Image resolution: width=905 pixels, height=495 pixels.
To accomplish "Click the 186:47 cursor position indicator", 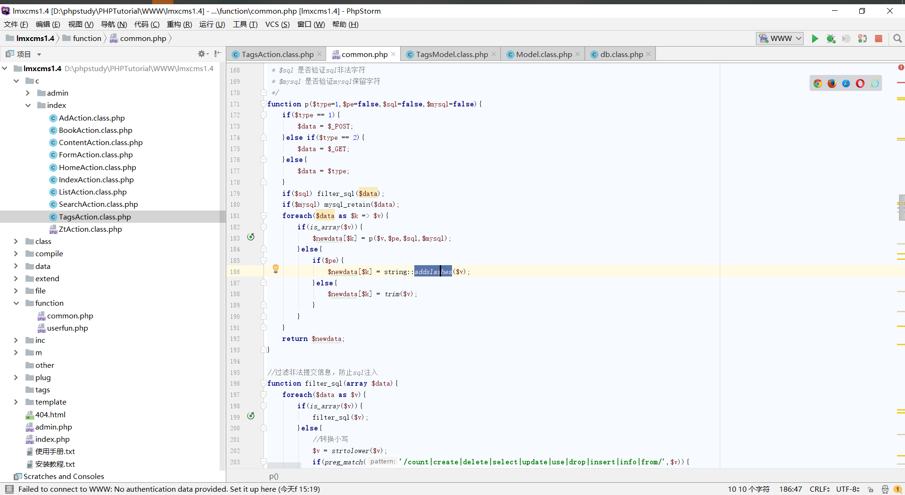I will pos(790,489).
